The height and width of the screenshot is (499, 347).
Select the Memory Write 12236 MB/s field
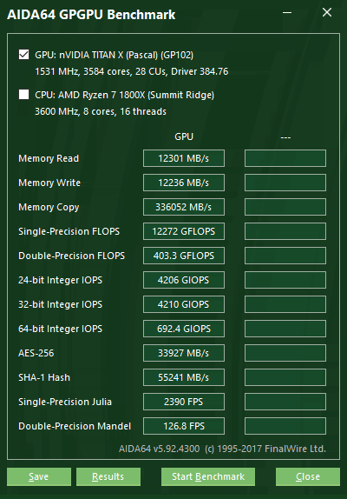[x=184, y=183]
